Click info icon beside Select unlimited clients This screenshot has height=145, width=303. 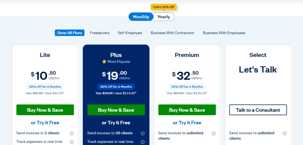[285, 133]
